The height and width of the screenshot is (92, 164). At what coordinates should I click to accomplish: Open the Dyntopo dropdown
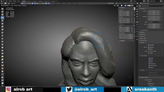click(x=120, y=3)
